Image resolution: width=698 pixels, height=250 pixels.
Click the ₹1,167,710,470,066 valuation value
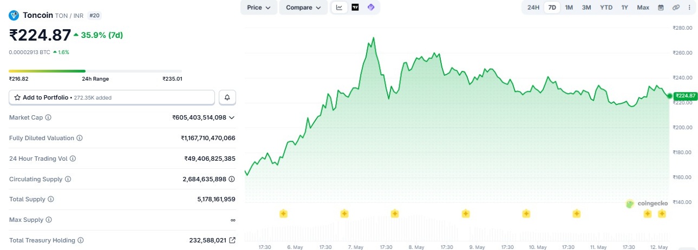[x=208, y=138]
